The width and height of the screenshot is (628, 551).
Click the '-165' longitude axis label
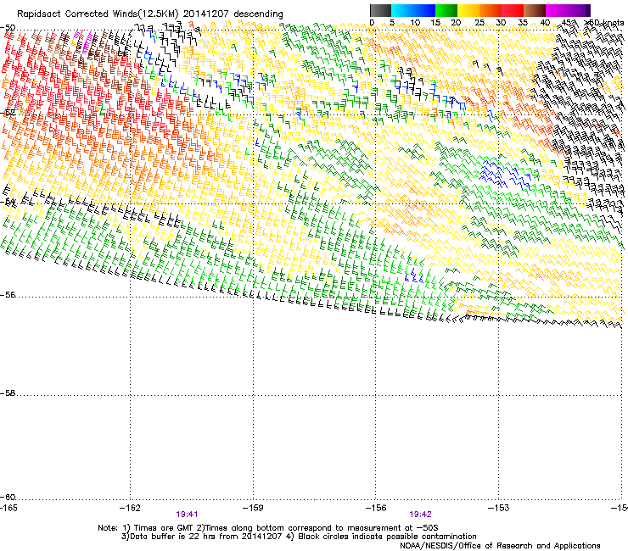pos(8,508)
